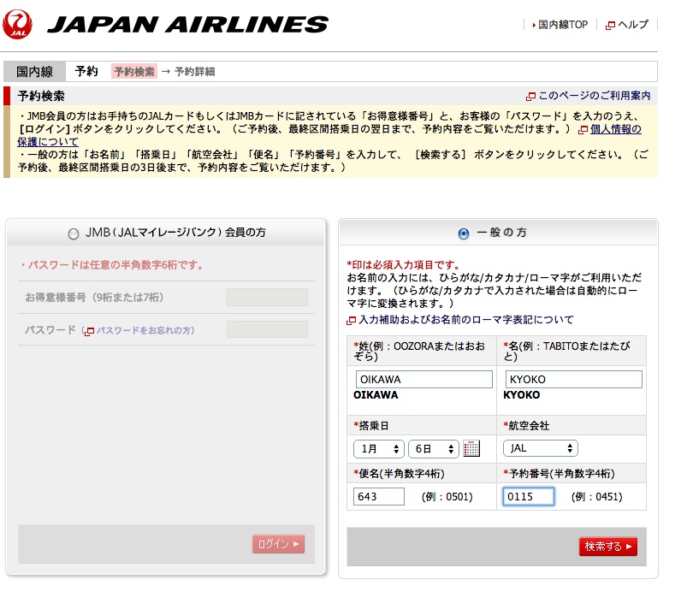Focus the reservation number field 0115

529,496
